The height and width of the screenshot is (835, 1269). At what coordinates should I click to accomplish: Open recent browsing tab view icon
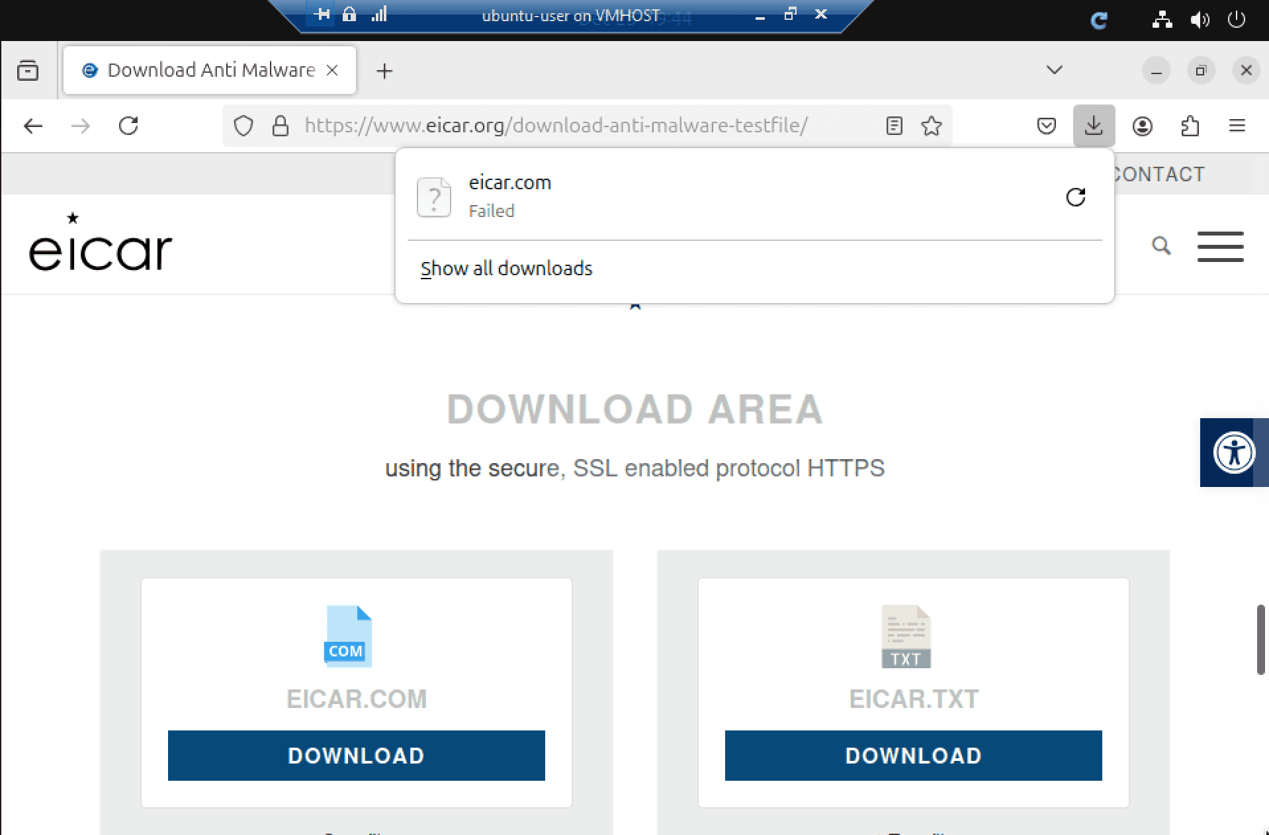coord(28,70)
